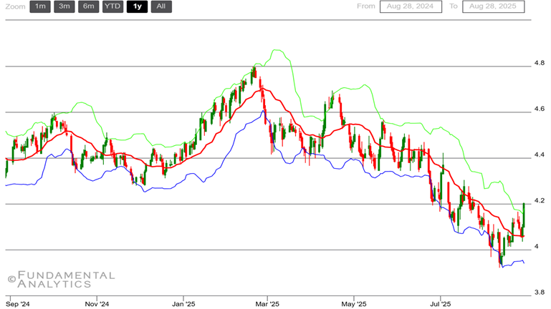Click the active 1y zoom button
Viewport: 551px width, 309px height.
point(137,7)
